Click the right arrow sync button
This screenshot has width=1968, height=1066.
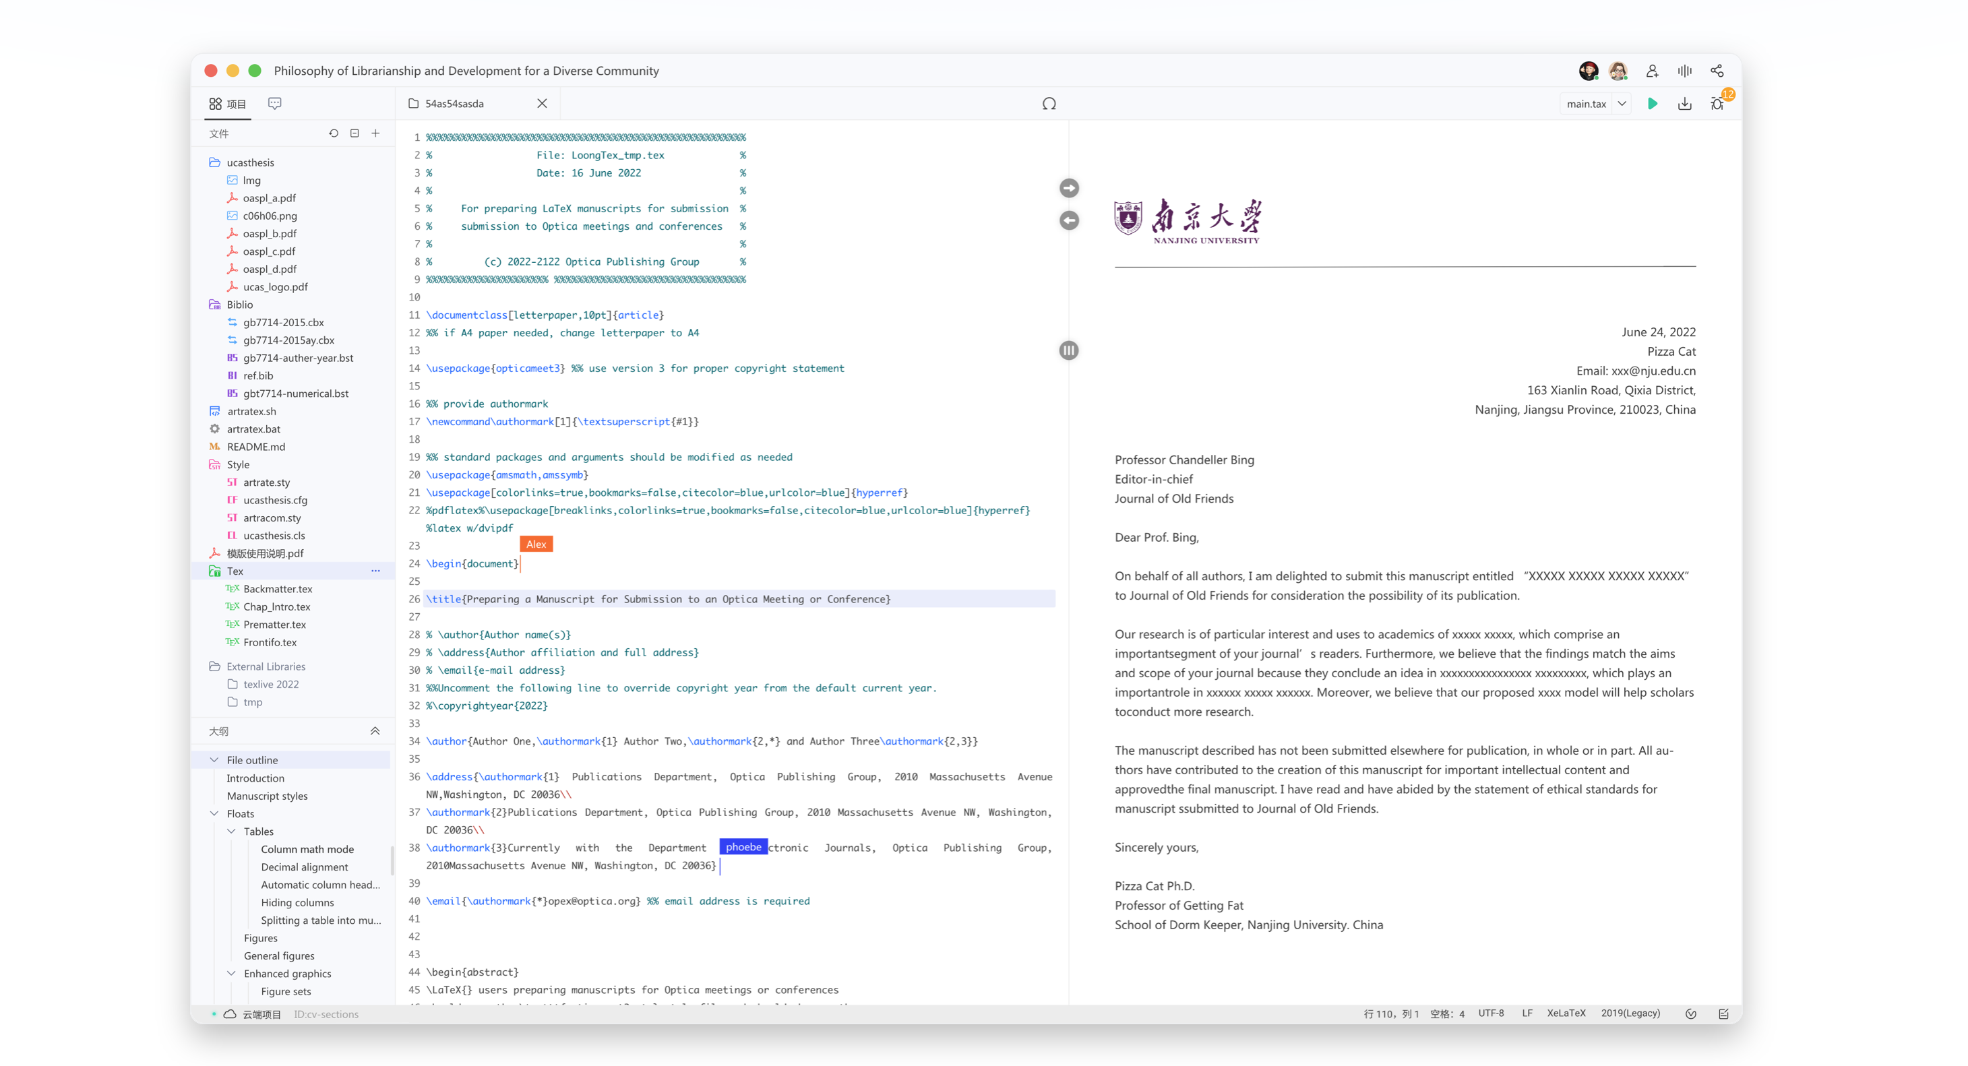[x=1069, y=188]
